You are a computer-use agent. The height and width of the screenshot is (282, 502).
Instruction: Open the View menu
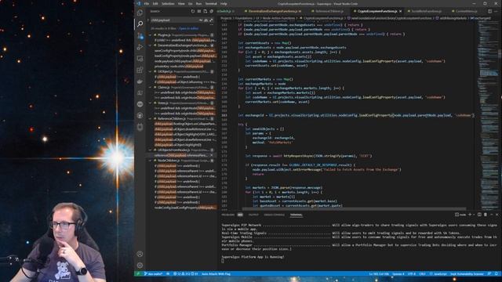point(181,3)
